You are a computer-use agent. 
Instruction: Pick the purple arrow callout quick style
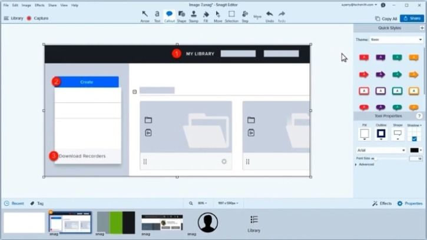coord(380,74)
